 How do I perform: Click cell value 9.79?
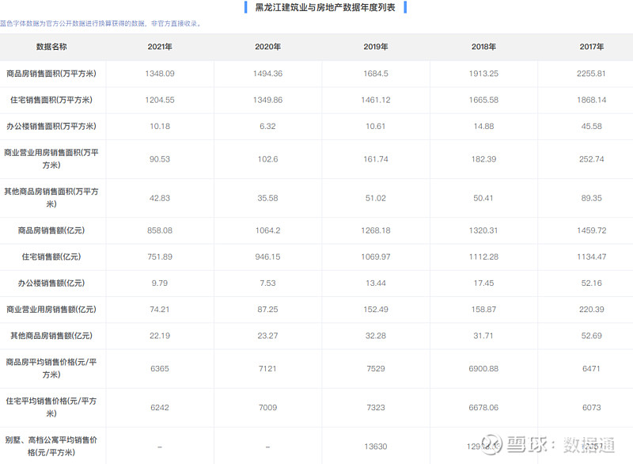click(160, 283)
